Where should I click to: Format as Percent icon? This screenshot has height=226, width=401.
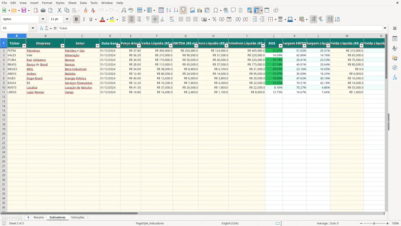click(214, 19)
